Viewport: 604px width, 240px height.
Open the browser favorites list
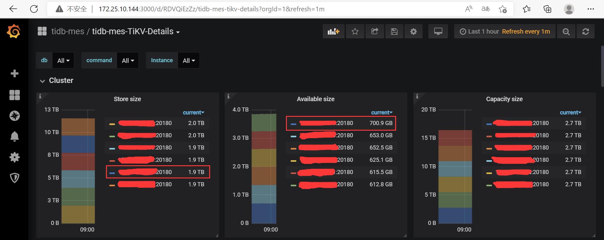pyautogui.click(x=527, y=9)
